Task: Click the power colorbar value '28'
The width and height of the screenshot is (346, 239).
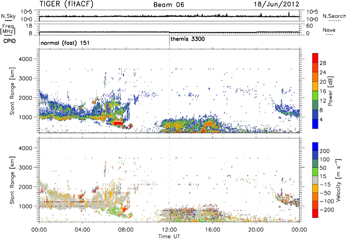Action: [x=323, y=63]
